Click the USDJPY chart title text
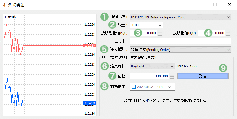The height and width of the screenshot is (119, 237). click(x=11, y=17)
